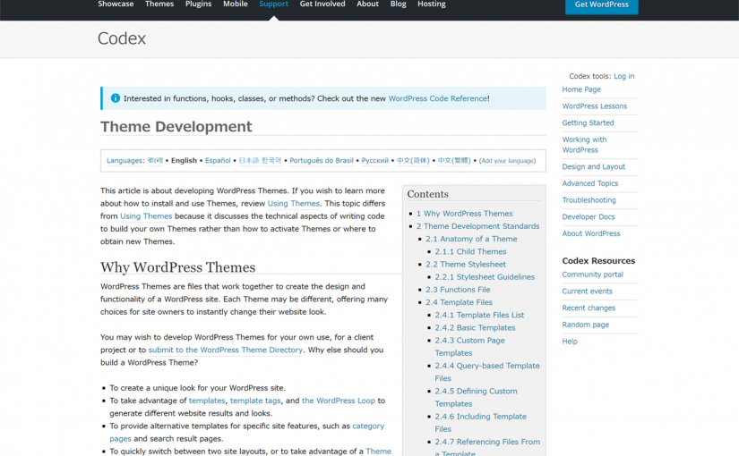Jump to 2.1.1 Child Themes

pos(470,252)
